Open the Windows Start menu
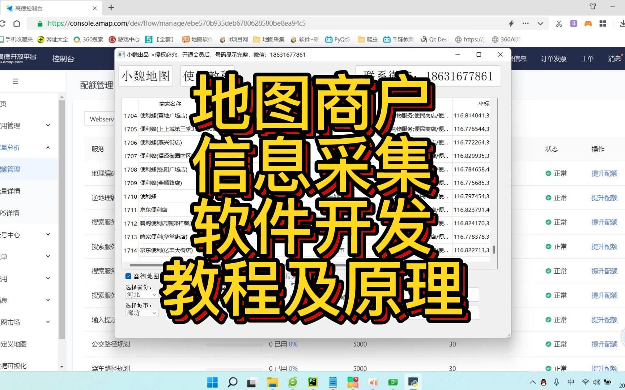Viewport: 625px width, 390px height. click(x=212, y=382)
